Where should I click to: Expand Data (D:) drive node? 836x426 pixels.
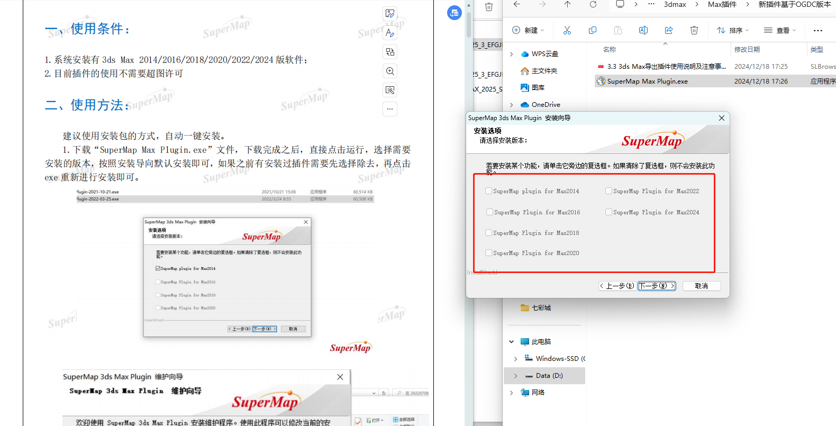coord(515,376)
